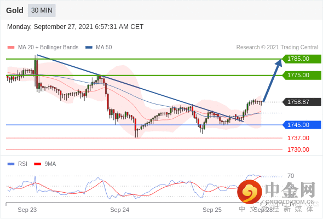The width and height of the screenshot is (323, 219).
Task: Select the 1785.00 green price tag
Action: [x=301, y=59]
